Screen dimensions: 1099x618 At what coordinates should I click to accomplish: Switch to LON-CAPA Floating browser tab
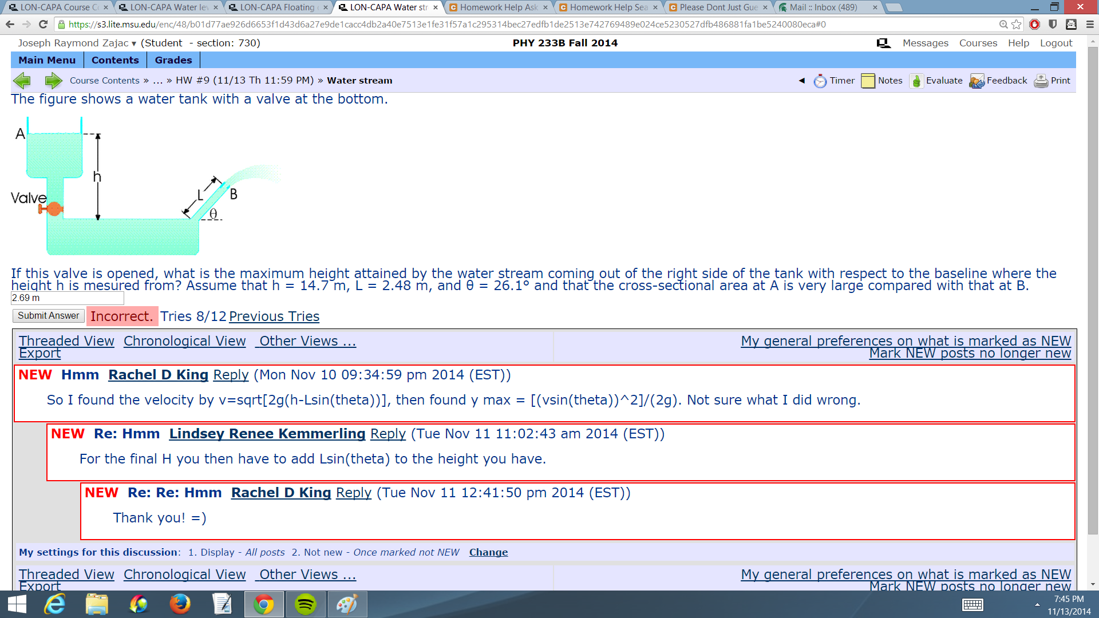click(x=277, y=7)
